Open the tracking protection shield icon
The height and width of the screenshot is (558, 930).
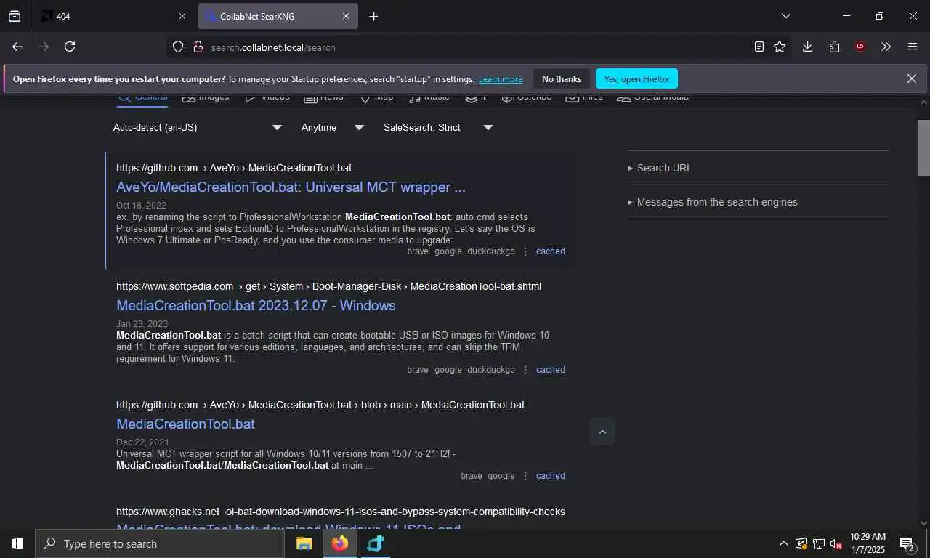(178, 46)
